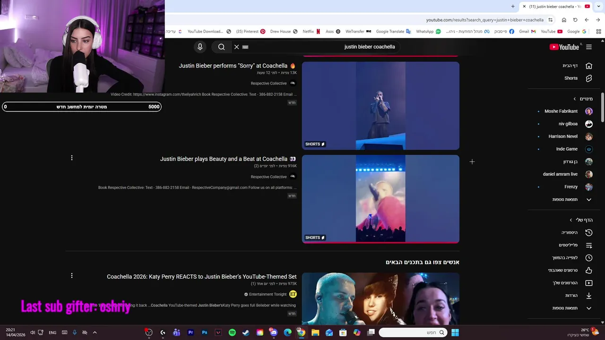Image resolution: width=605 pixels, height=340 pixels.
Task: Expand more items below הורדות
Action: pyautogui.click(x=566, y=308)
